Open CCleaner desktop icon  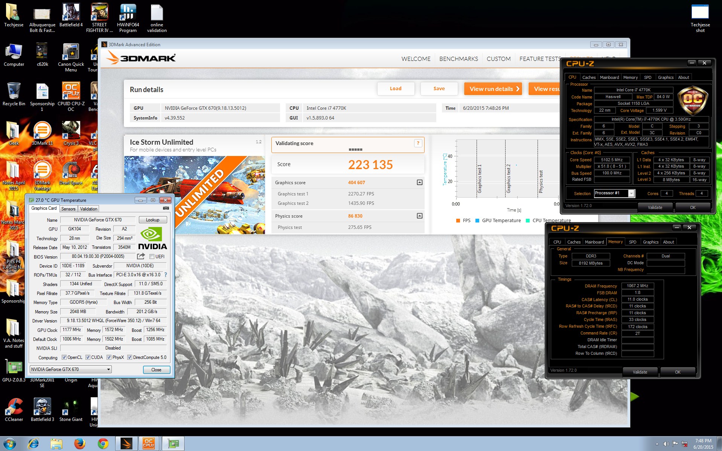coord(14,410)
